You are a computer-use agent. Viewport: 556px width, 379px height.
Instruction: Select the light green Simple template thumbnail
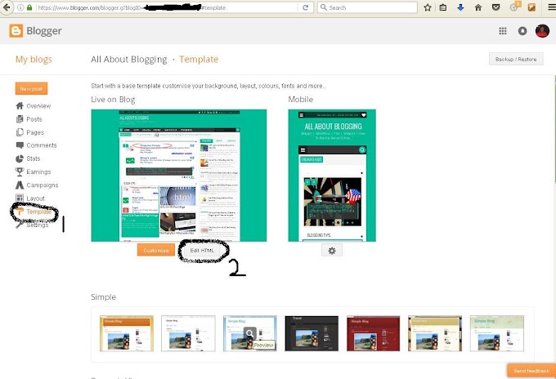point(497,333)
